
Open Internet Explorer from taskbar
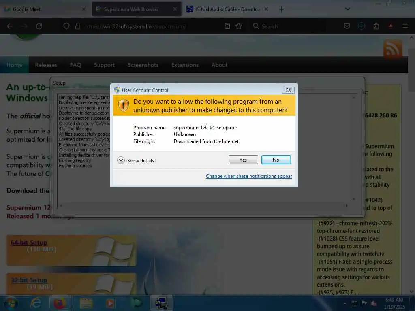tap(36, 303)
